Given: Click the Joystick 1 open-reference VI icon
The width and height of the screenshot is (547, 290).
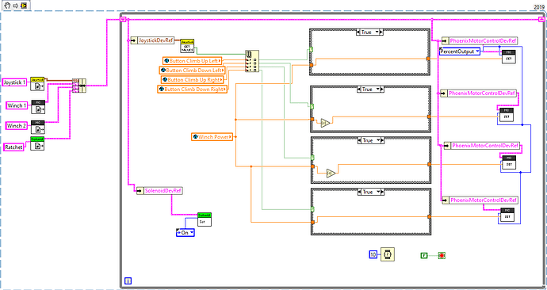Looking at the screenshot, I should click(37, 84).
